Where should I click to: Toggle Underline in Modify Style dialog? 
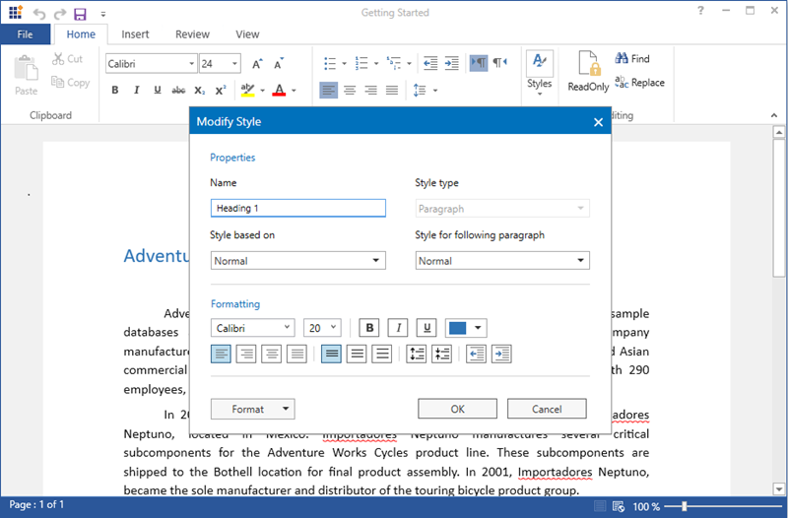click(x=427, y=328)
